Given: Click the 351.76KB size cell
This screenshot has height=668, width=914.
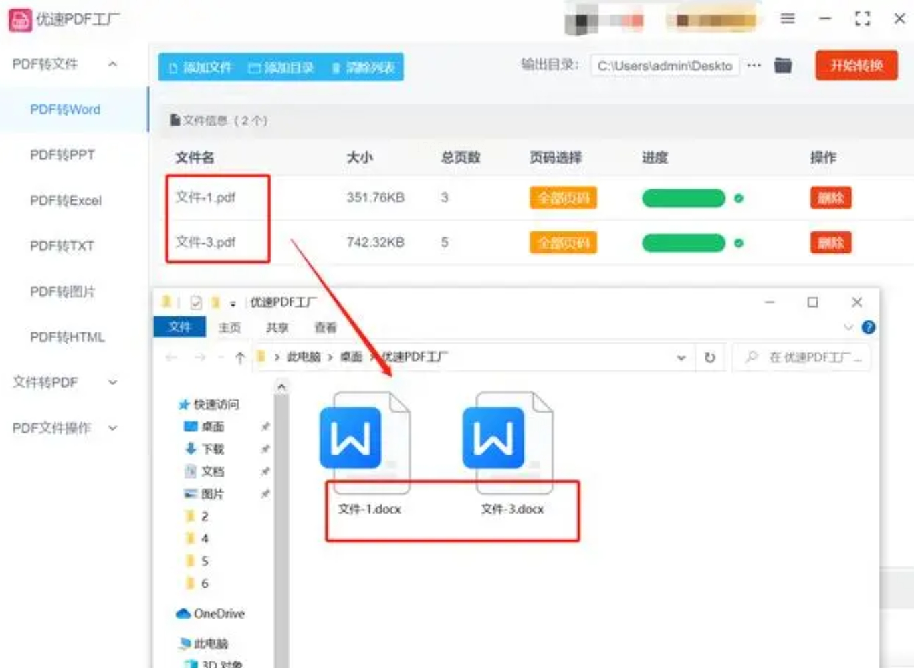Looking at the screenshot, I should coord(375,197).
